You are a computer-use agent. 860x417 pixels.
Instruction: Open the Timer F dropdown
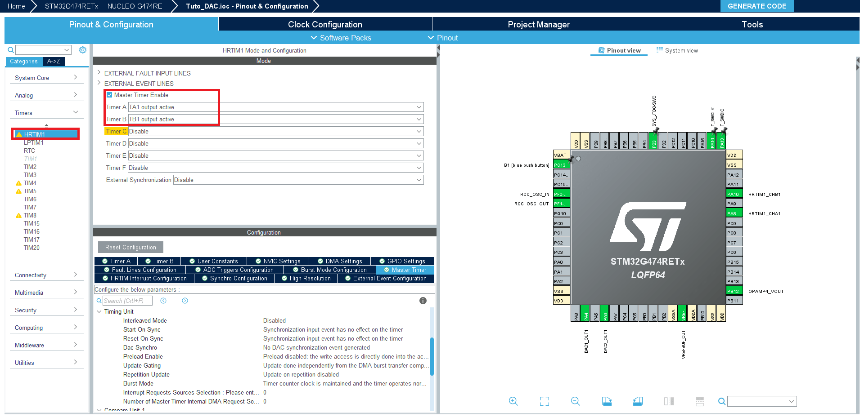[276, 168]
